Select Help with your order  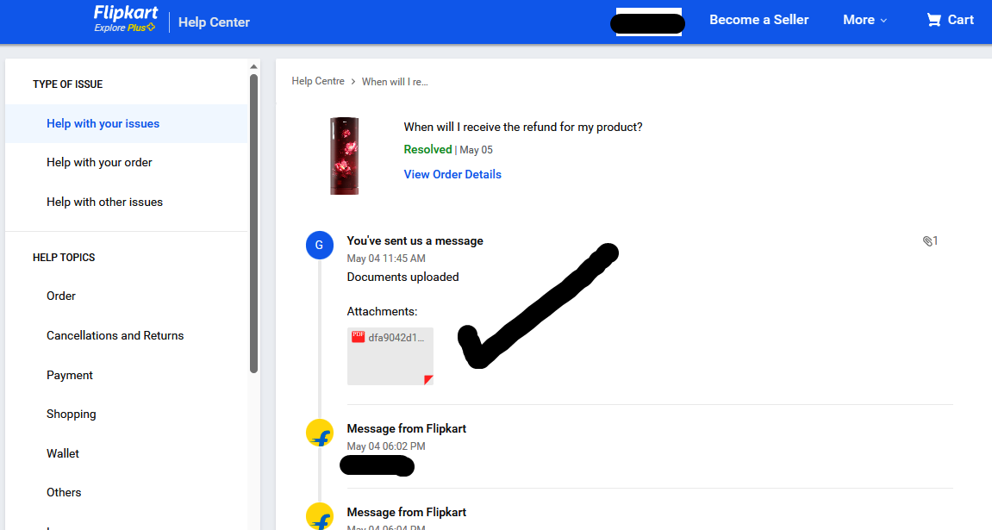[99, 162]
